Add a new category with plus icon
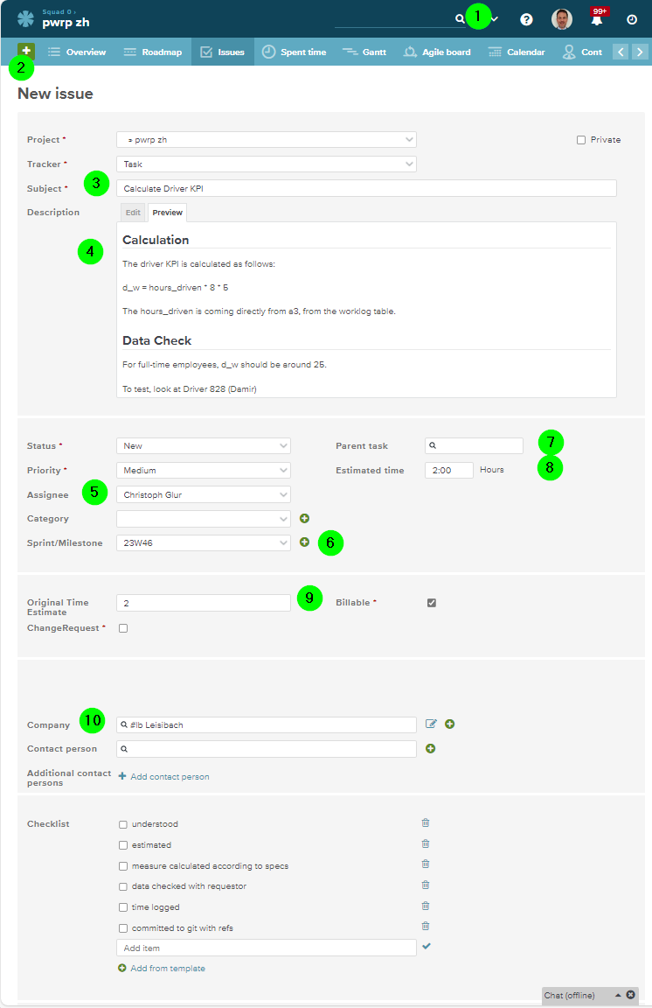 [304, 518]
